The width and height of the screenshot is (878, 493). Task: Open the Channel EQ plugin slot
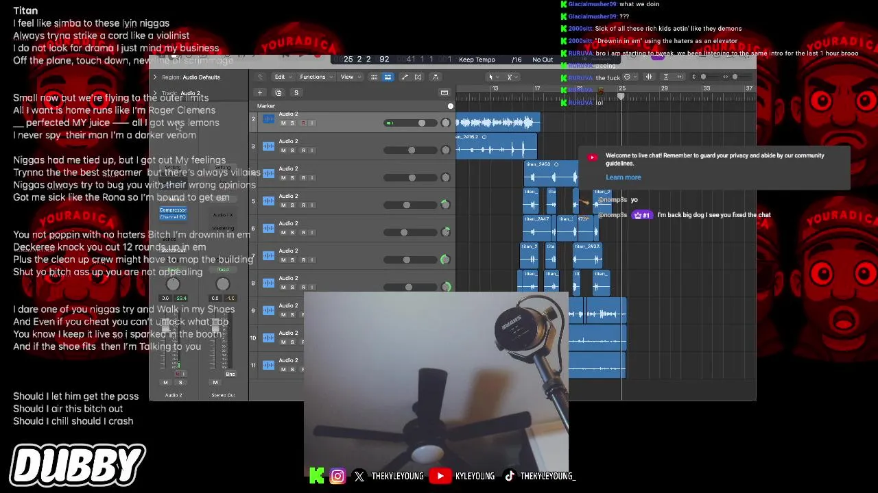point(173,216)
